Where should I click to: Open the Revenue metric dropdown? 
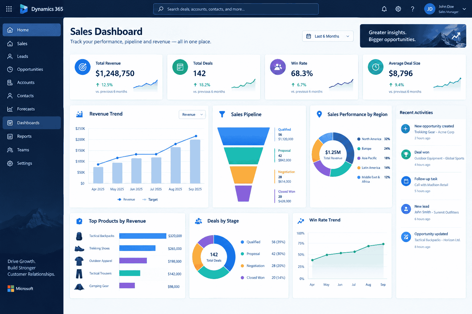pos(192,114)
